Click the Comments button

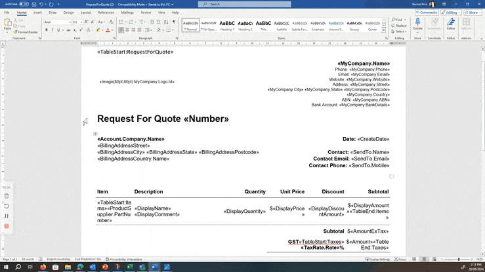427,12
